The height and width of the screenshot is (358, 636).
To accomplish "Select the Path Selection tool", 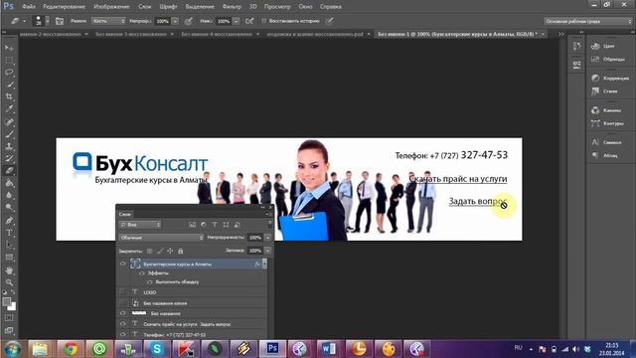I will click(9, 246).
